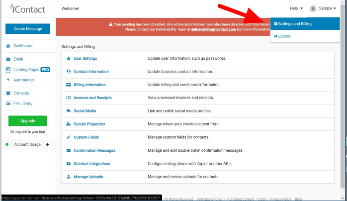Click the Invoices and Receipts money icon
The width and height of the screenshot is (347, 201).
pos(69,98)
